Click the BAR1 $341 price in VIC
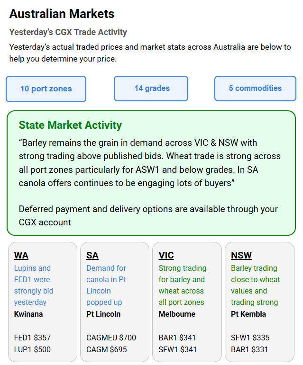The width and height of the screenshot is (303, 365). 177,338
